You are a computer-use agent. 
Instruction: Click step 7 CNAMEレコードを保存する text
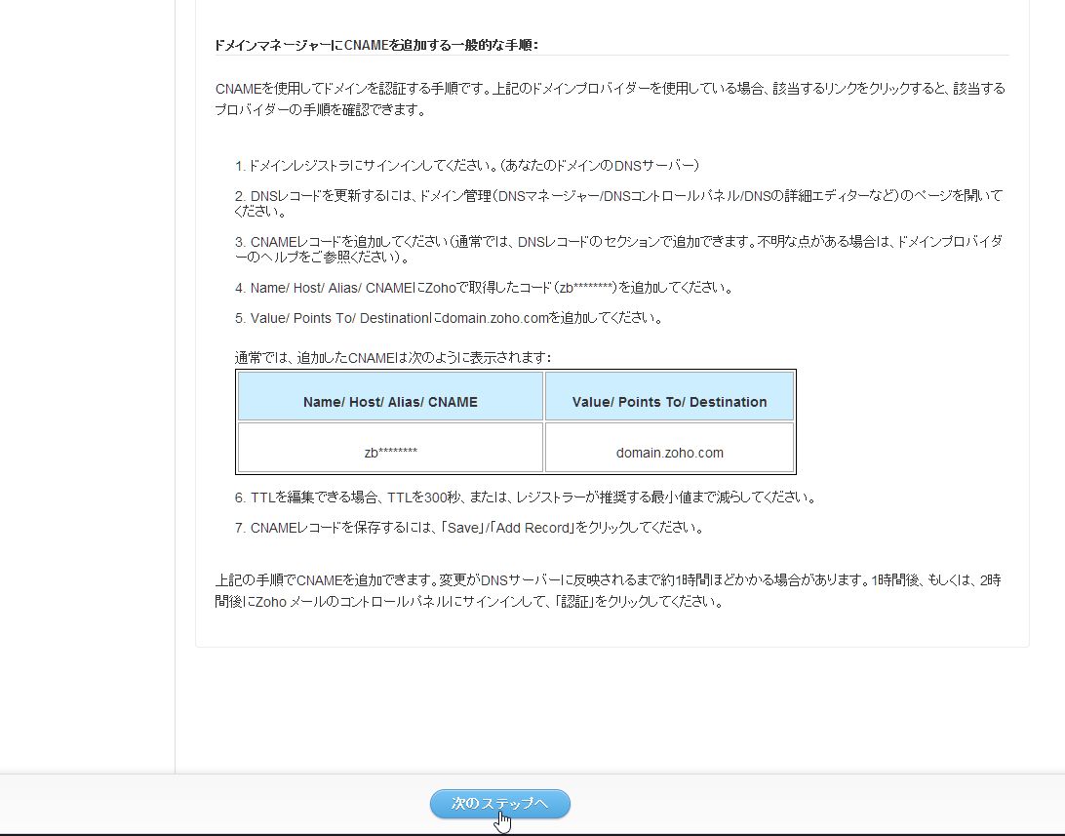point(469,528)
